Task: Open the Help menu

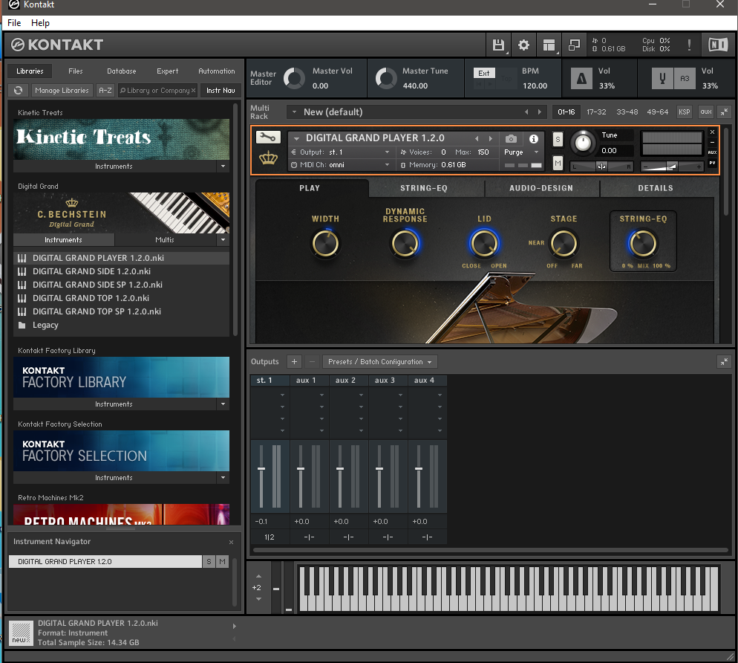Action: (40, 22)
